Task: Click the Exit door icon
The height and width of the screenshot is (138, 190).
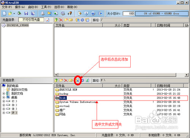Action: [x=100, y=13]
